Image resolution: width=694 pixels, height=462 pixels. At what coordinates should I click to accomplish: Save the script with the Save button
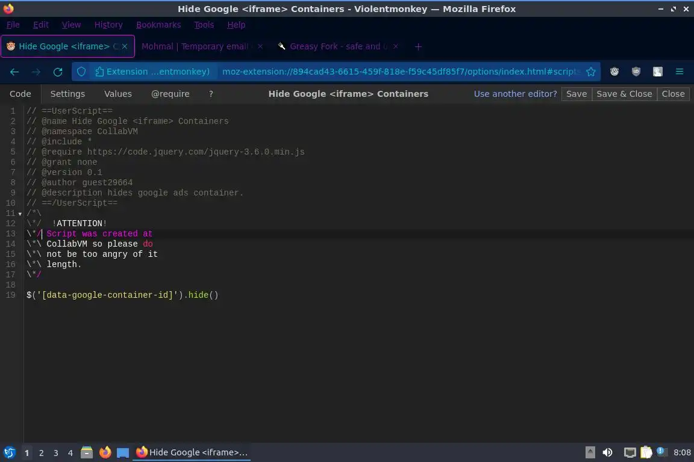pyautogui.click(x=577, y=94)
